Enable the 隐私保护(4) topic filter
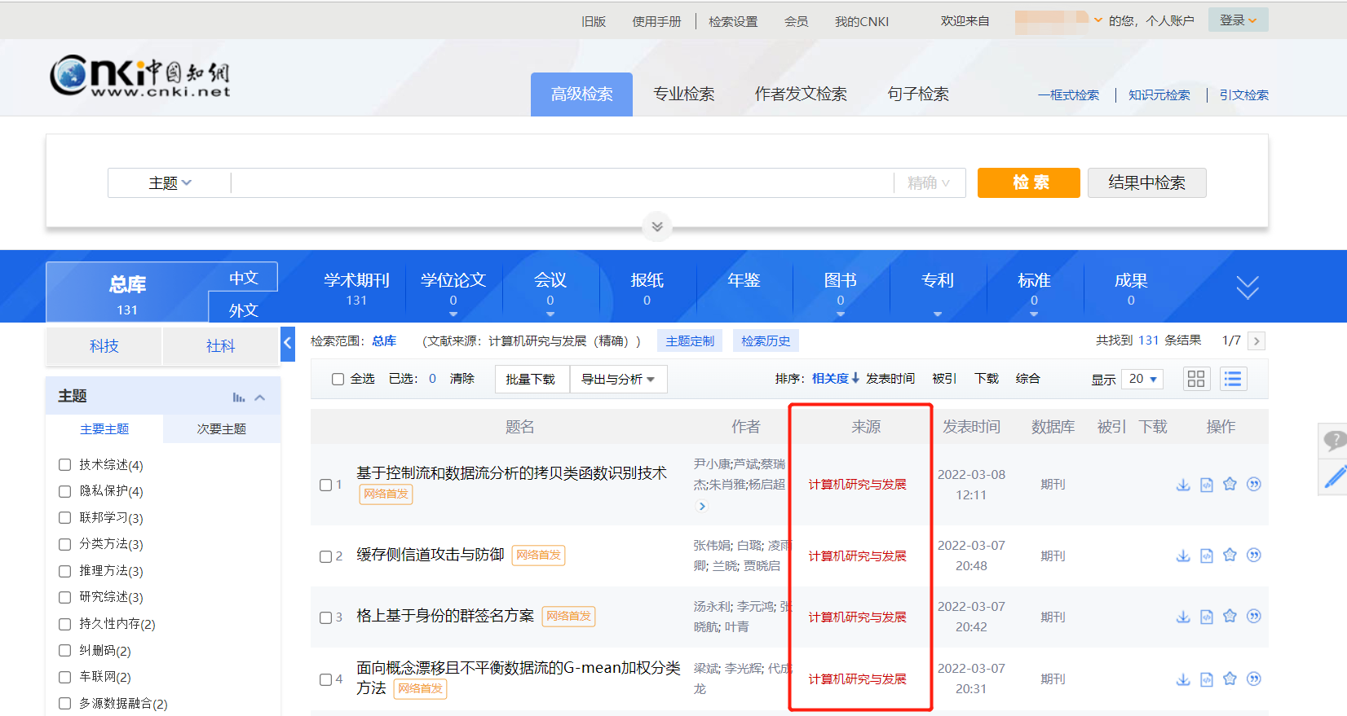Viewport: 1347px width, 716px height. [x=65, y=491]
